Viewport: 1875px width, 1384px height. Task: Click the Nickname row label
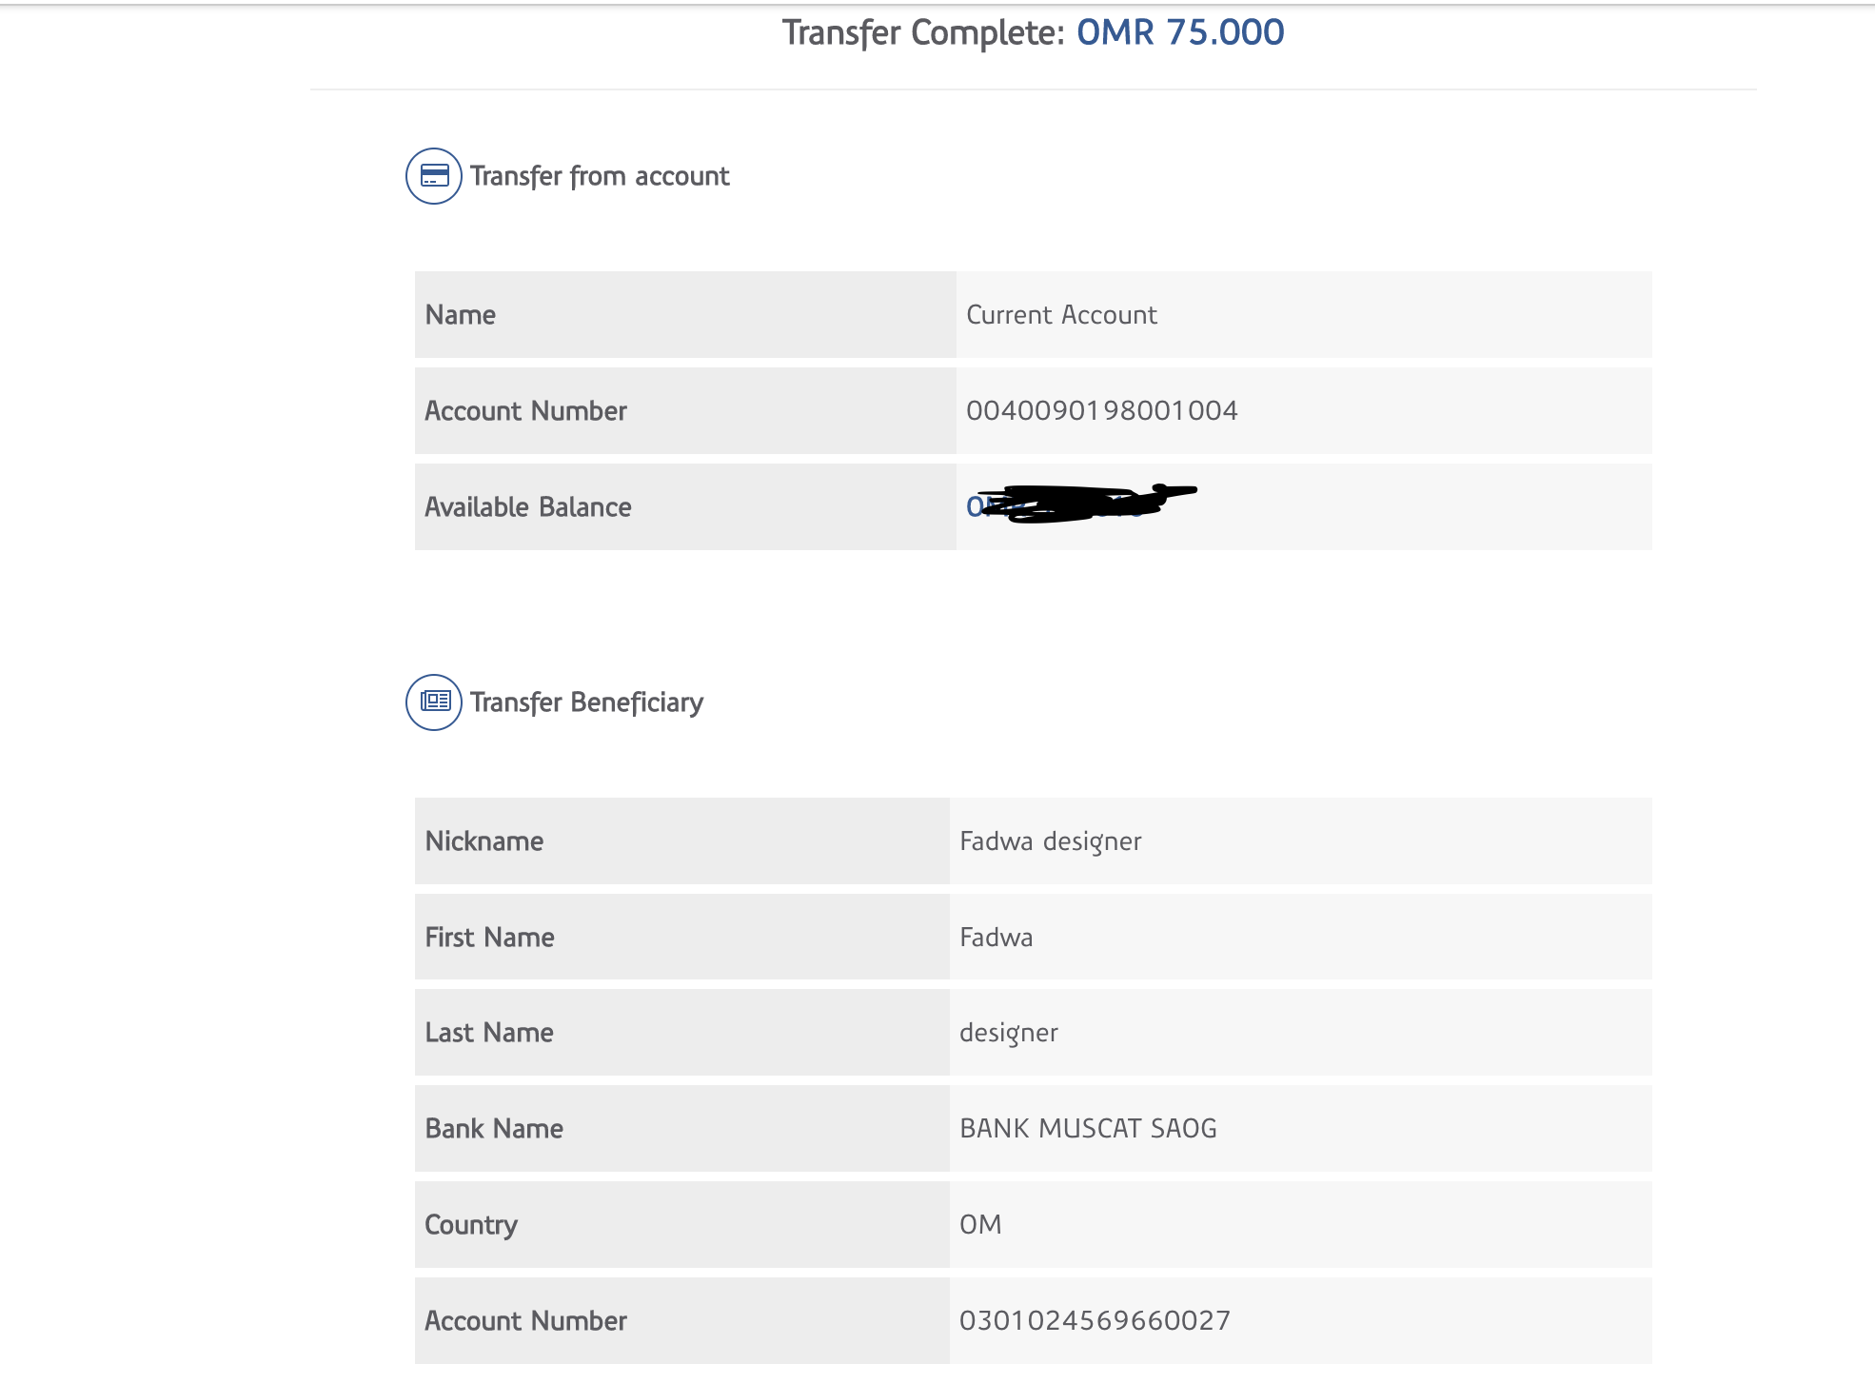tap(484, 841)
